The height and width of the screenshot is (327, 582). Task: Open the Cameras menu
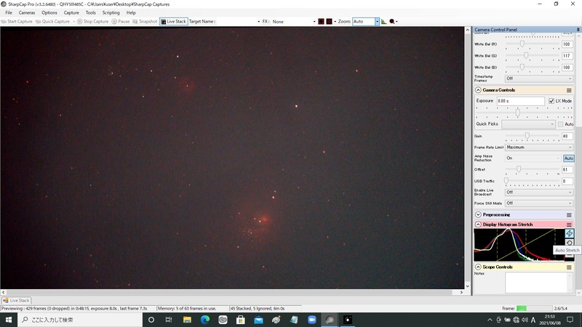click(27, 12)
